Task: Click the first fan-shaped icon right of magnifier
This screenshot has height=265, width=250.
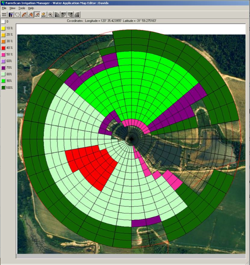Action: coord(57,15)
